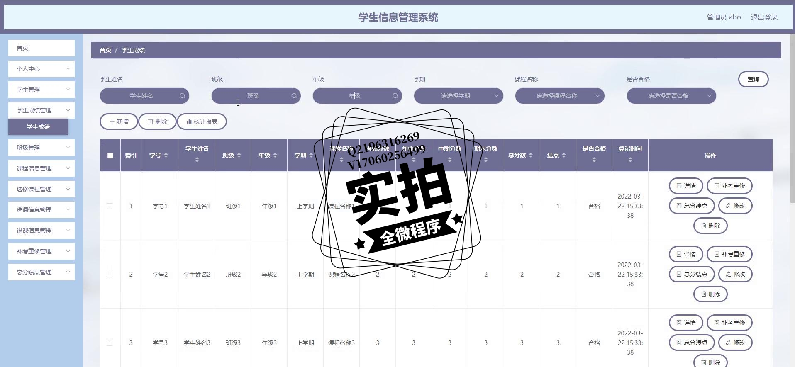This screenshot has height=367, width=795.
Task: Click 总分绩点 for row 学号2
Action: [x=692, y=274]
